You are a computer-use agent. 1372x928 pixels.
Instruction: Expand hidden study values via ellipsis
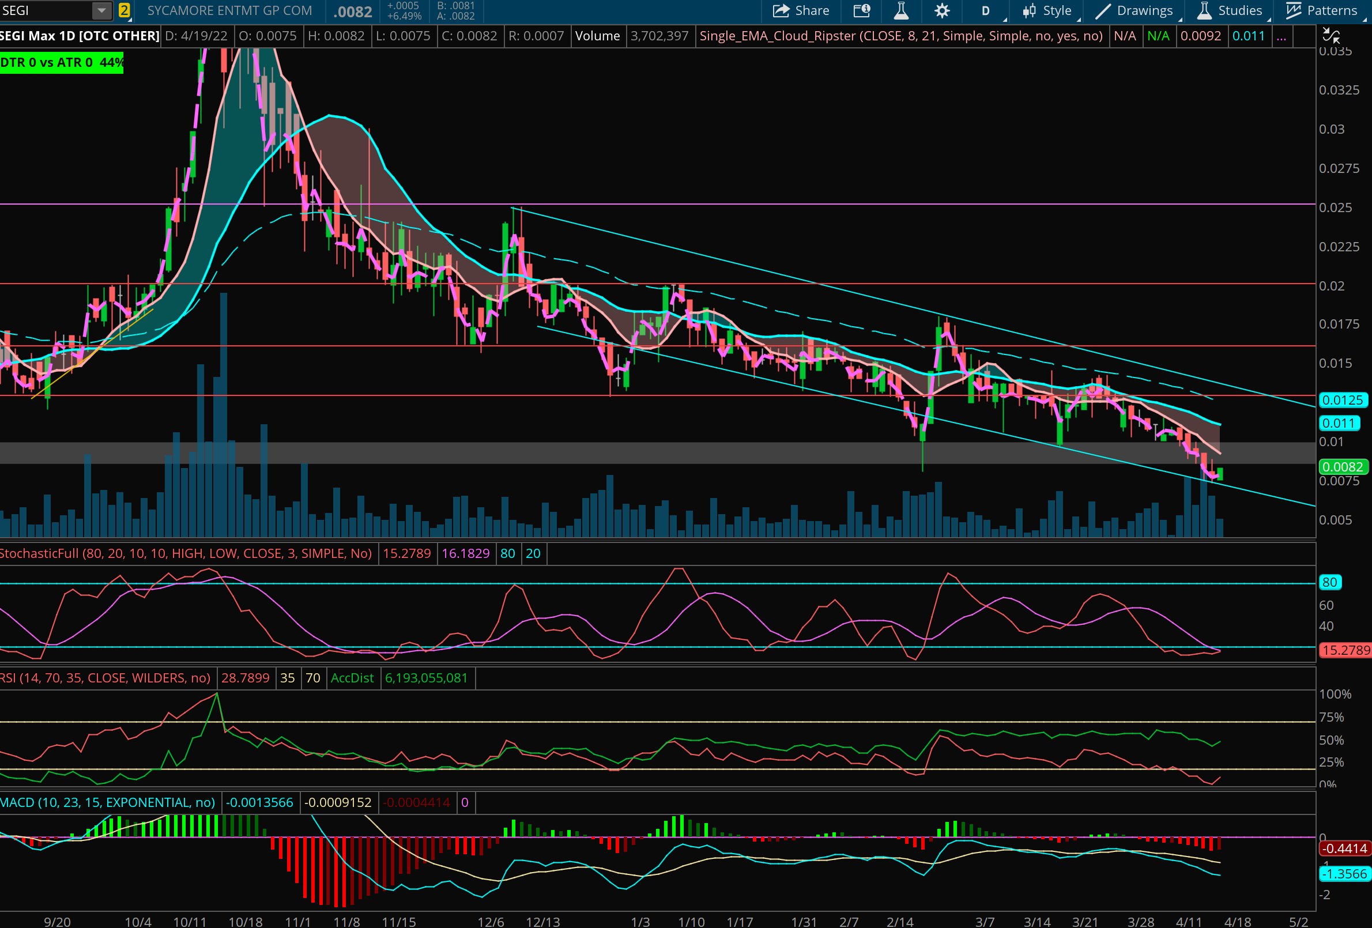click(x=1280, y=36)
